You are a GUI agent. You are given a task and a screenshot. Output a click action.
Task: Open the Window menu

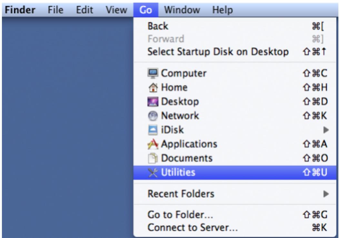tap(182, 10)
